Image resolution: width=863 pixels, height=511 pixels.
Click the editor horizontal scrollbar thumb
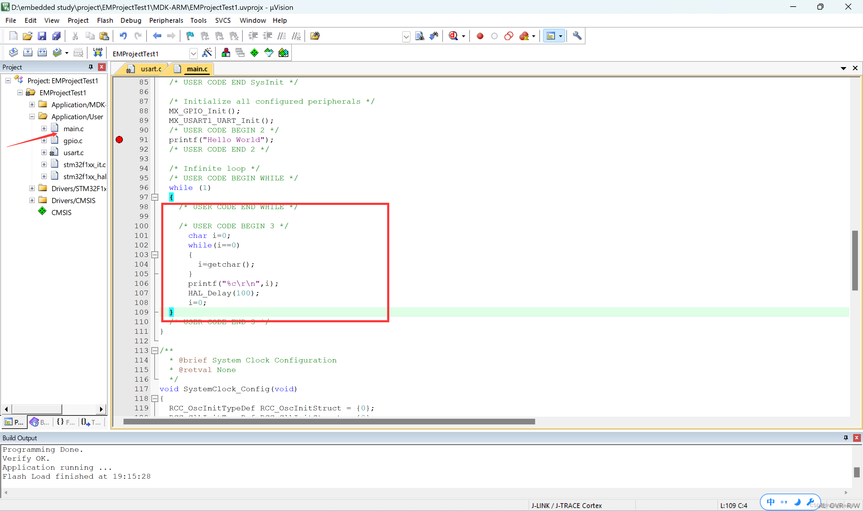coord(329,421)
